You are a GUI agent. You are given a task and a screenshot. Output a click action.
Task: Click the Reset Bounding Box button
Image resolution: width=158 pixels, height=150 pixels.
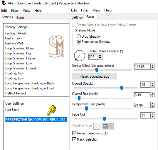(95, 76)
